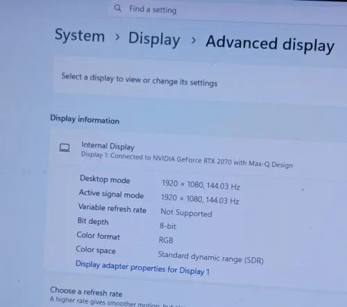Select the Internal Display title text

point(108,146)
